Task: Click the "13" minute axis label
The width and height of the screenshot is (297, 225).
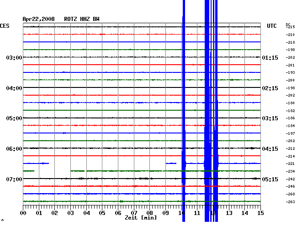Action: click(229, 213)
